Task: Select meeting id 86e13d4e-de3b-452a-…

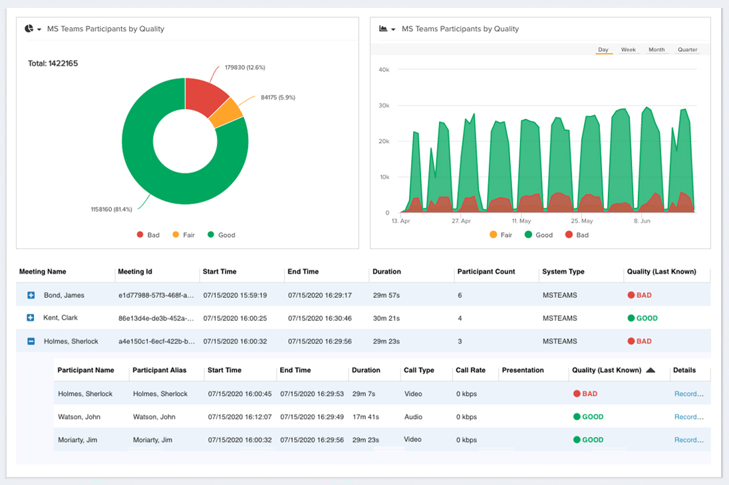Action: click(156, 318)
